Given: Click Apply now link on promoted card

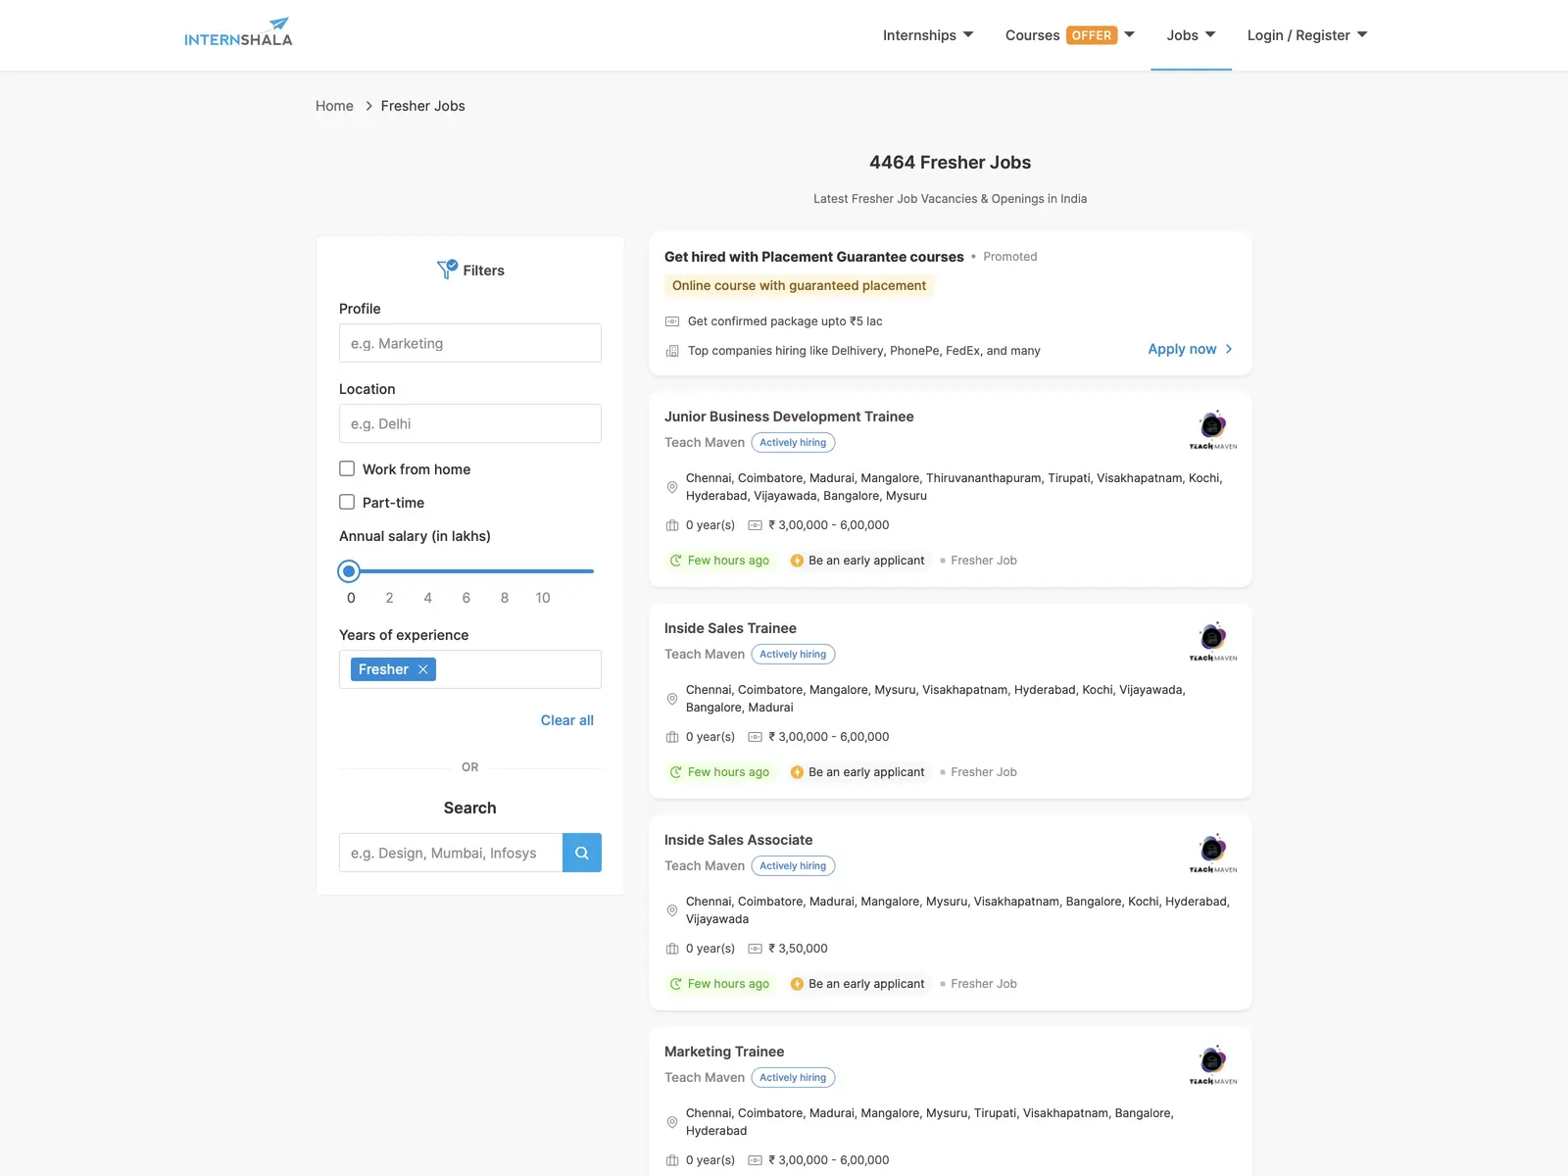Looking at the screenshot, I should point(1190,349).
